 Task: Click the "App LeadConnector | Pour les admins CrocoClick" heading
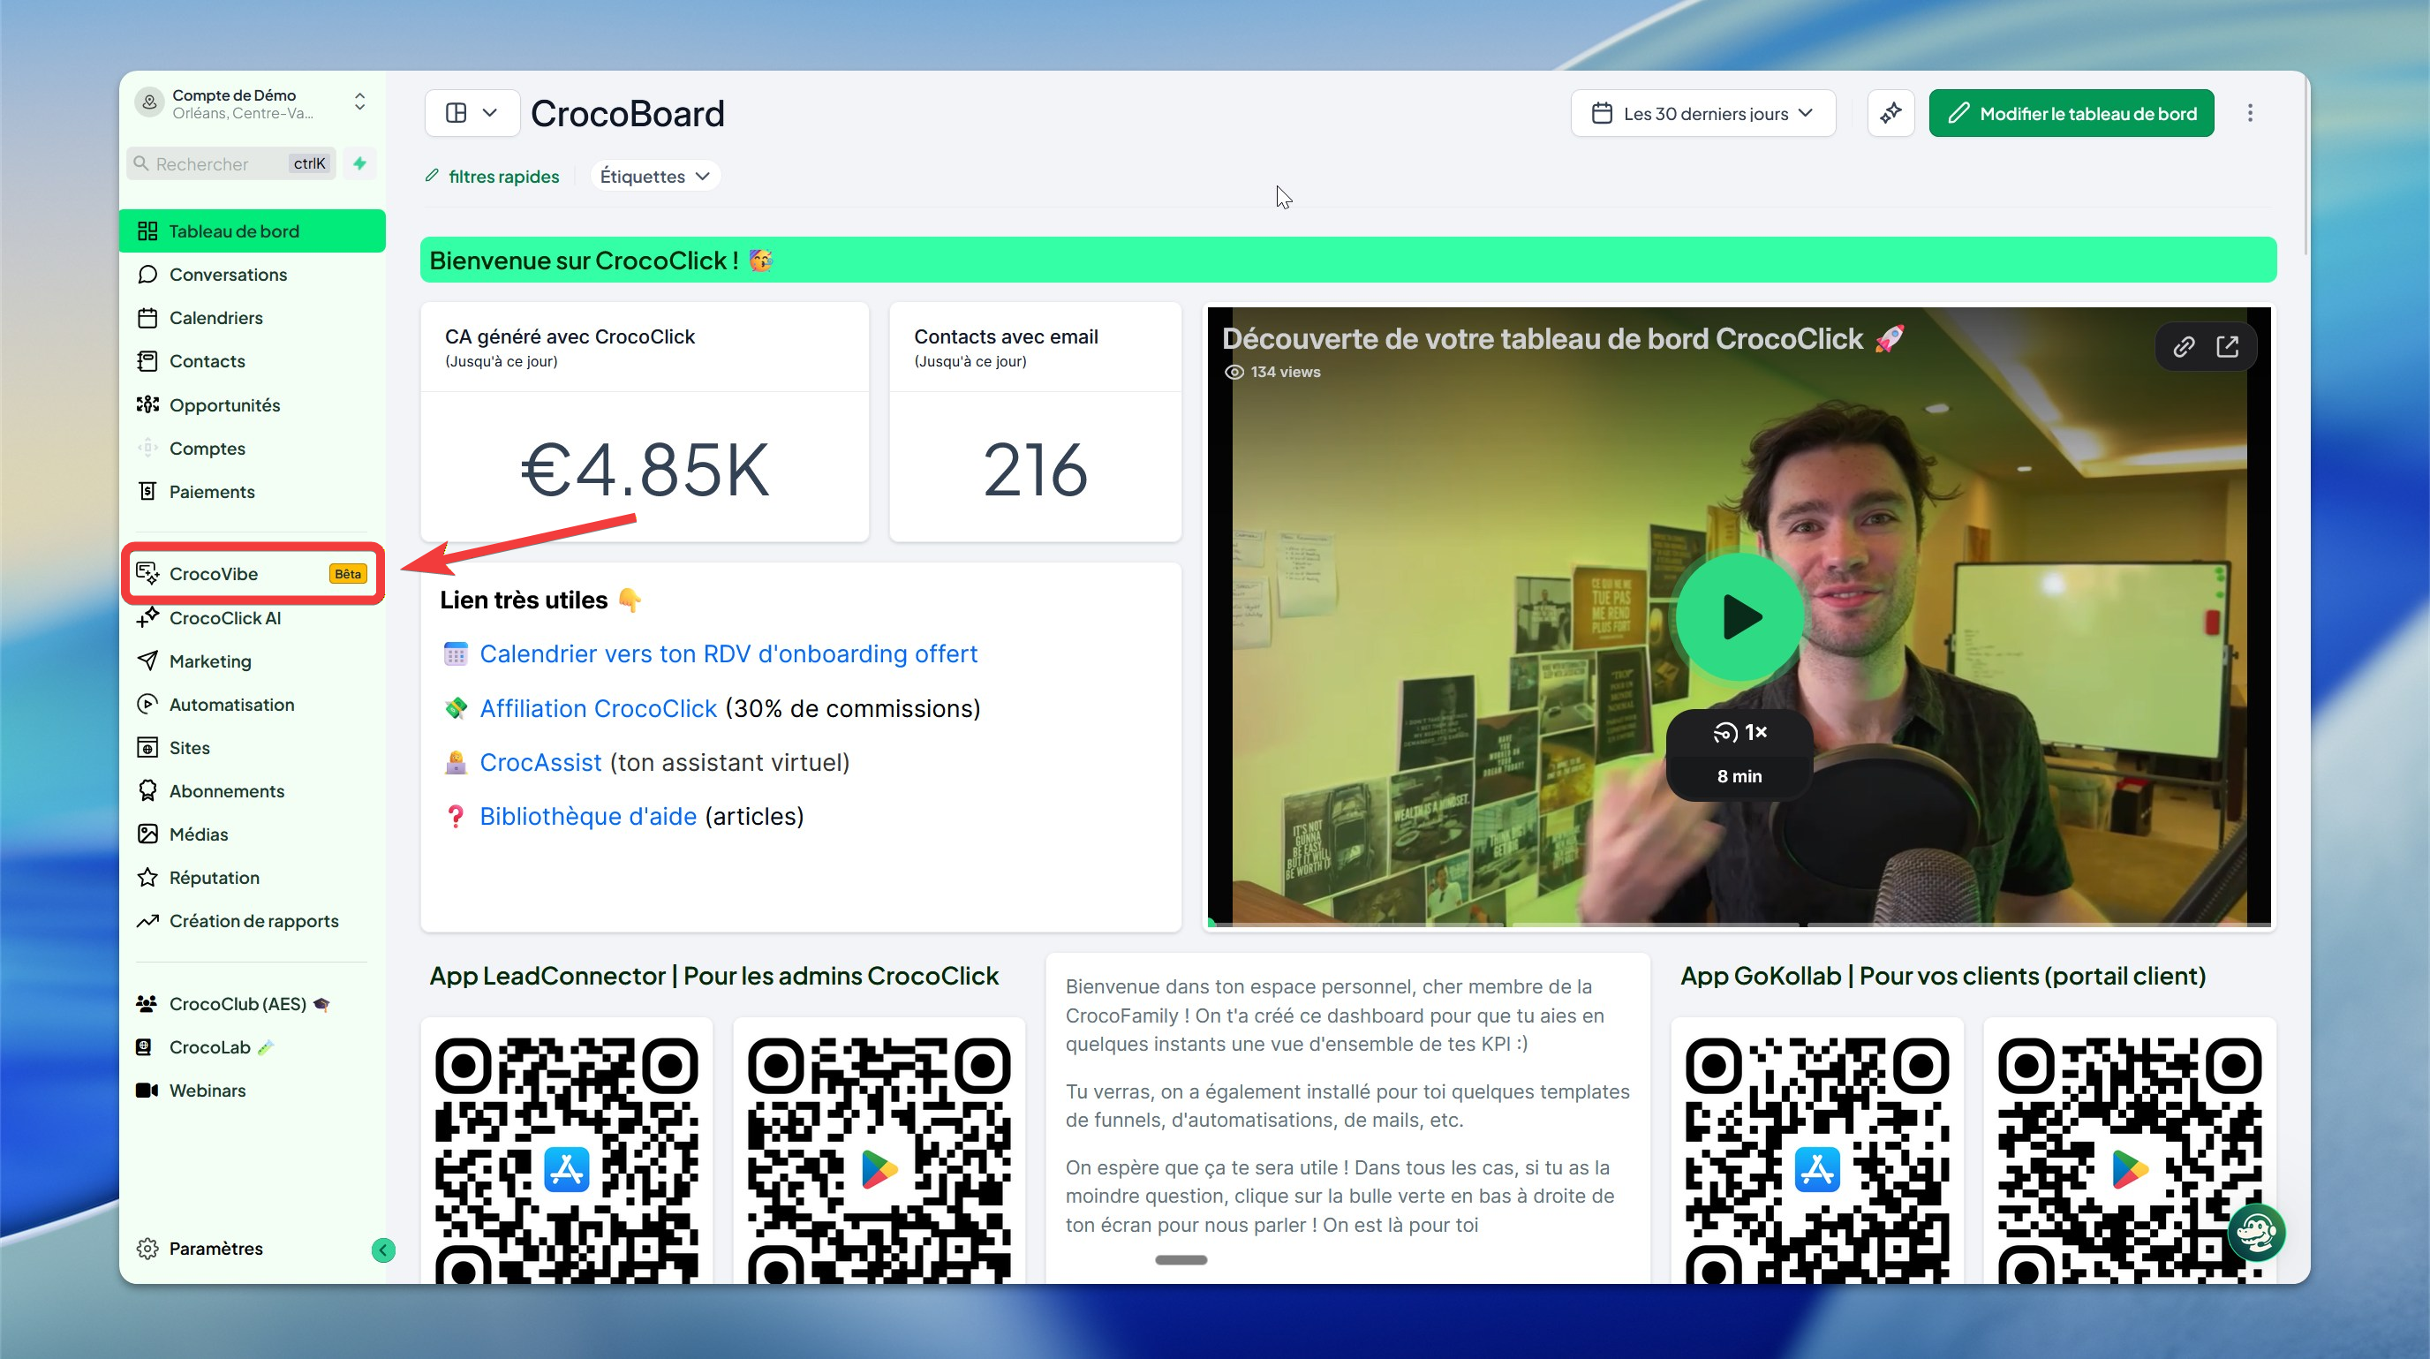click(x=714, y=976)
